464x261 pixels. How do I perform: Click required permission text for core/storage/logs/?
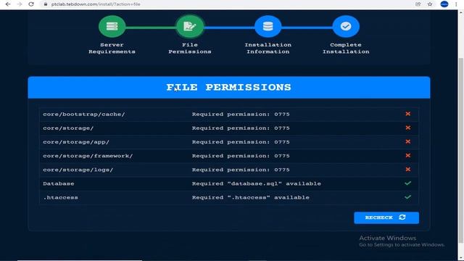241,170
